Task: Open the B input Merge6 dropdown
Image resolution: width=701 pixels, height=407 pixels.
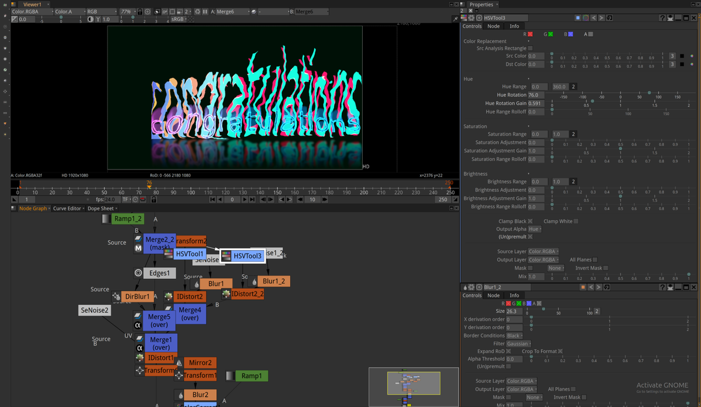Action: [x=312, y=12]
